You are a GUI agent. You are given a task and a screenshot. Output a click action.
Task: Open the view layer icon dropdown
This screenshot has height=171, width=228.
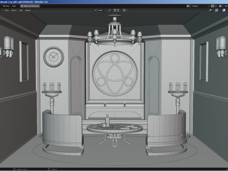pos(221,6)
